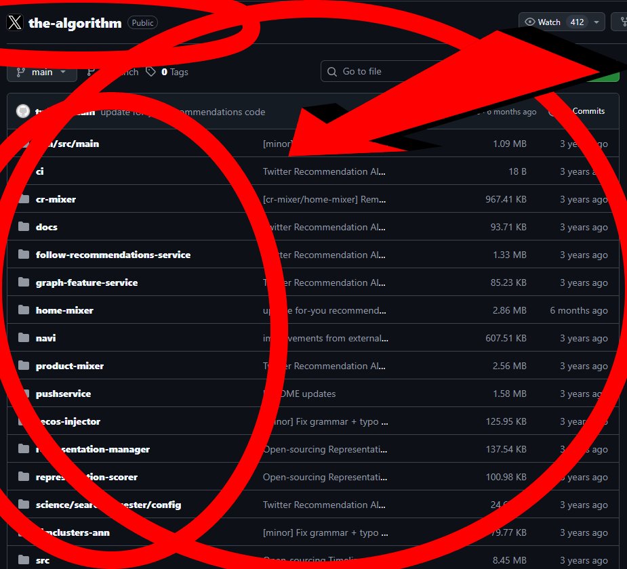627x569 pixels.
Task: Click the representation-scorer folder icon
Action: coord(24,476)
